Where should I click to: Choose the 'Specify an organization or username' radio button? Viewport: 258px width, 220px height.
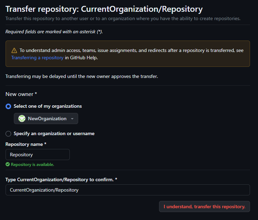tap(8, 134)
